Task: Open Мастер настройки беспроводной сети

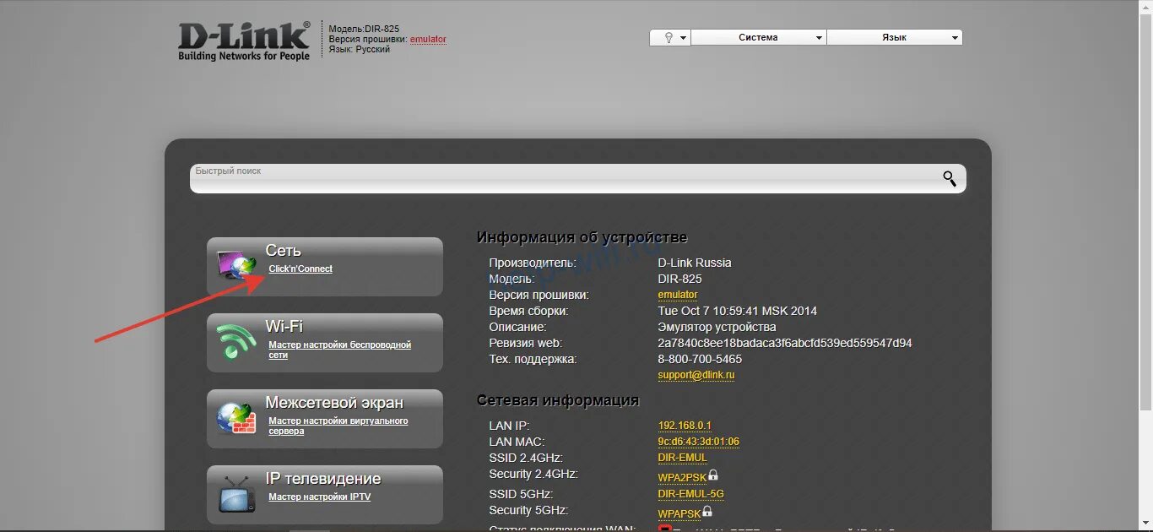Action: coord(339,350)
